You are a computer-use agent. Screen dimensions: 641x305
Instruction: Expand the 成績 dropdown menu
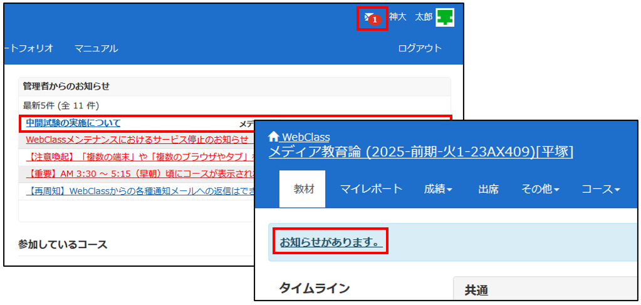point(438,189)
